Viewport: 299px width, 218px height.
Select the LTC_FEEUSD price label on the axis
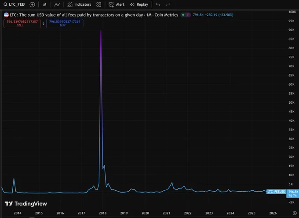[276, 192]
